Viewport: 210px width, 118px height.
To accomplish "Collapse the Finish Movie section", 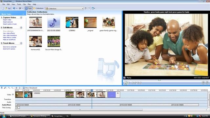I will point(21,43).
